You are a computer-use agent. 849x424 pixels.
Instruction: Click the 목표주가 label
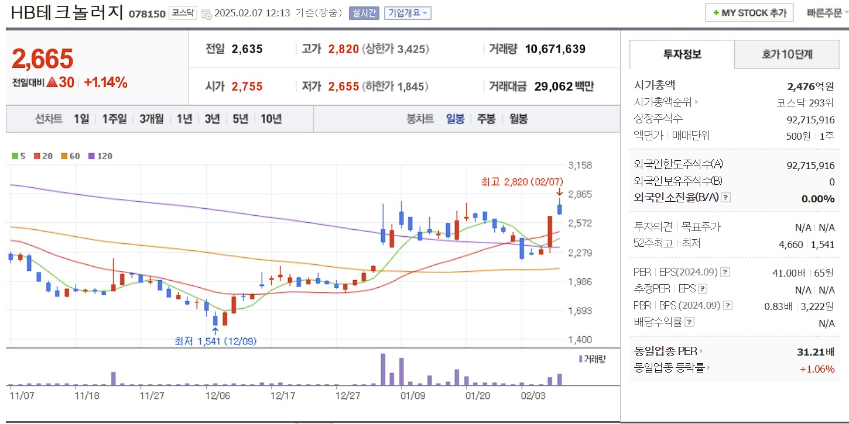[x=701, y=227]
